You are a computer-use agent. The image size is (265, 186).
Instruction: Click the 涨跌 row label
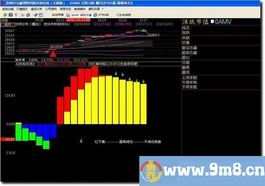(186, 33)
